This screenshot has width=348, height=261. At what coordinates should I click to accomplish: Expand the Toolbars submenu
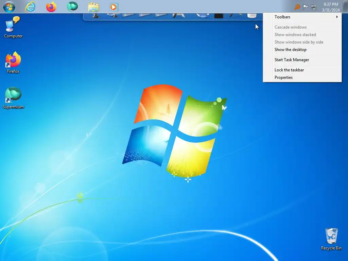point(302,17)
